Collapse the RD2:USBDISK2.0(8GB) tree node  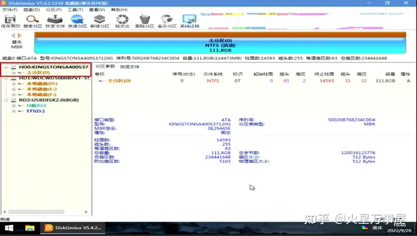6,100
